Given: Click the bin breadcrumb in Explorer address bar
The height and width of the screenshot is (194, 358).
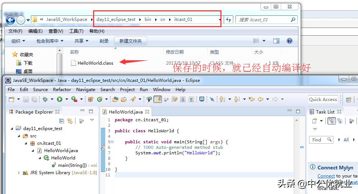Looking at the screenshot, I should click(x=148, y=19).
